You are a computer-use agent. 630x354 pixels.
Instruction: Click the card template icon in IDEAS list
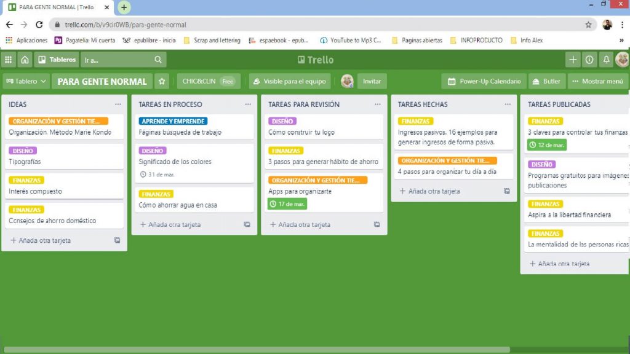coord(118,240)
